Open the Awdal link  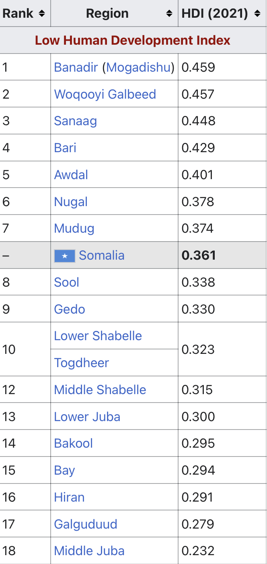click(71, 175)
